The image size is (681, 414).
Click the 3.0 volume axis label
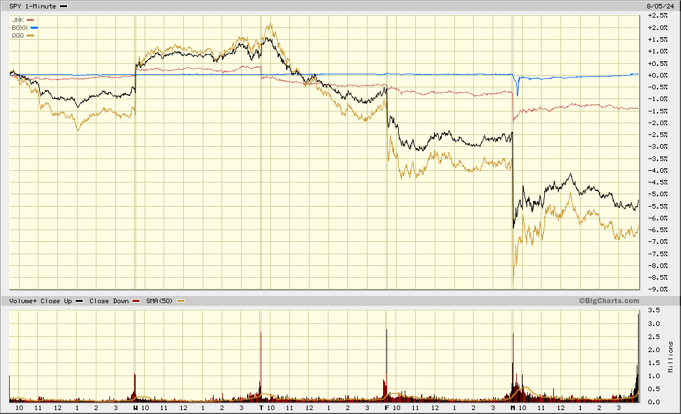pyautogui.click(x=654, y=324)
